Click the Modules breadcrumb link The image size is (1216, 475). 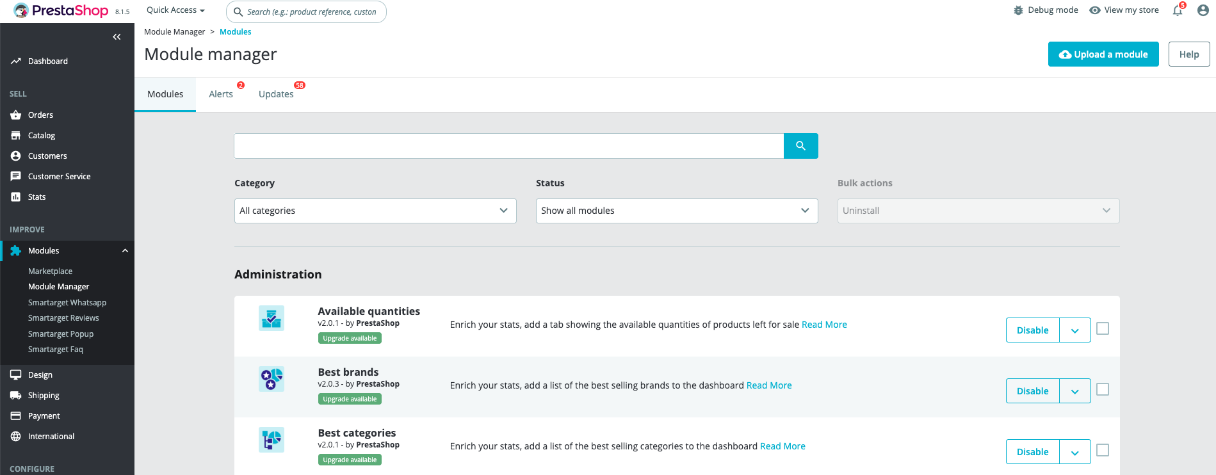point(236,32)
